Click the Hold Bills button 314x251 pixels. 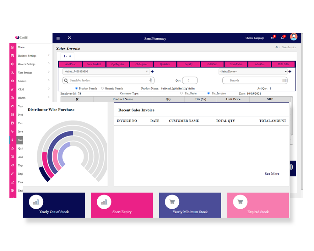tap(283, 64)
